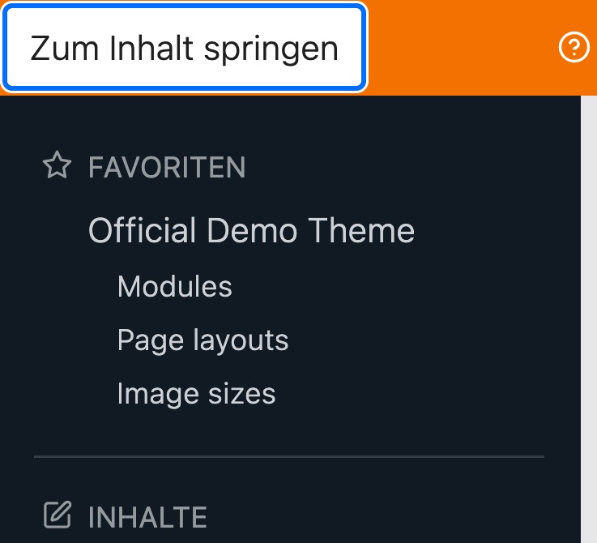Skip to main content via top link

tap(185, 49)
